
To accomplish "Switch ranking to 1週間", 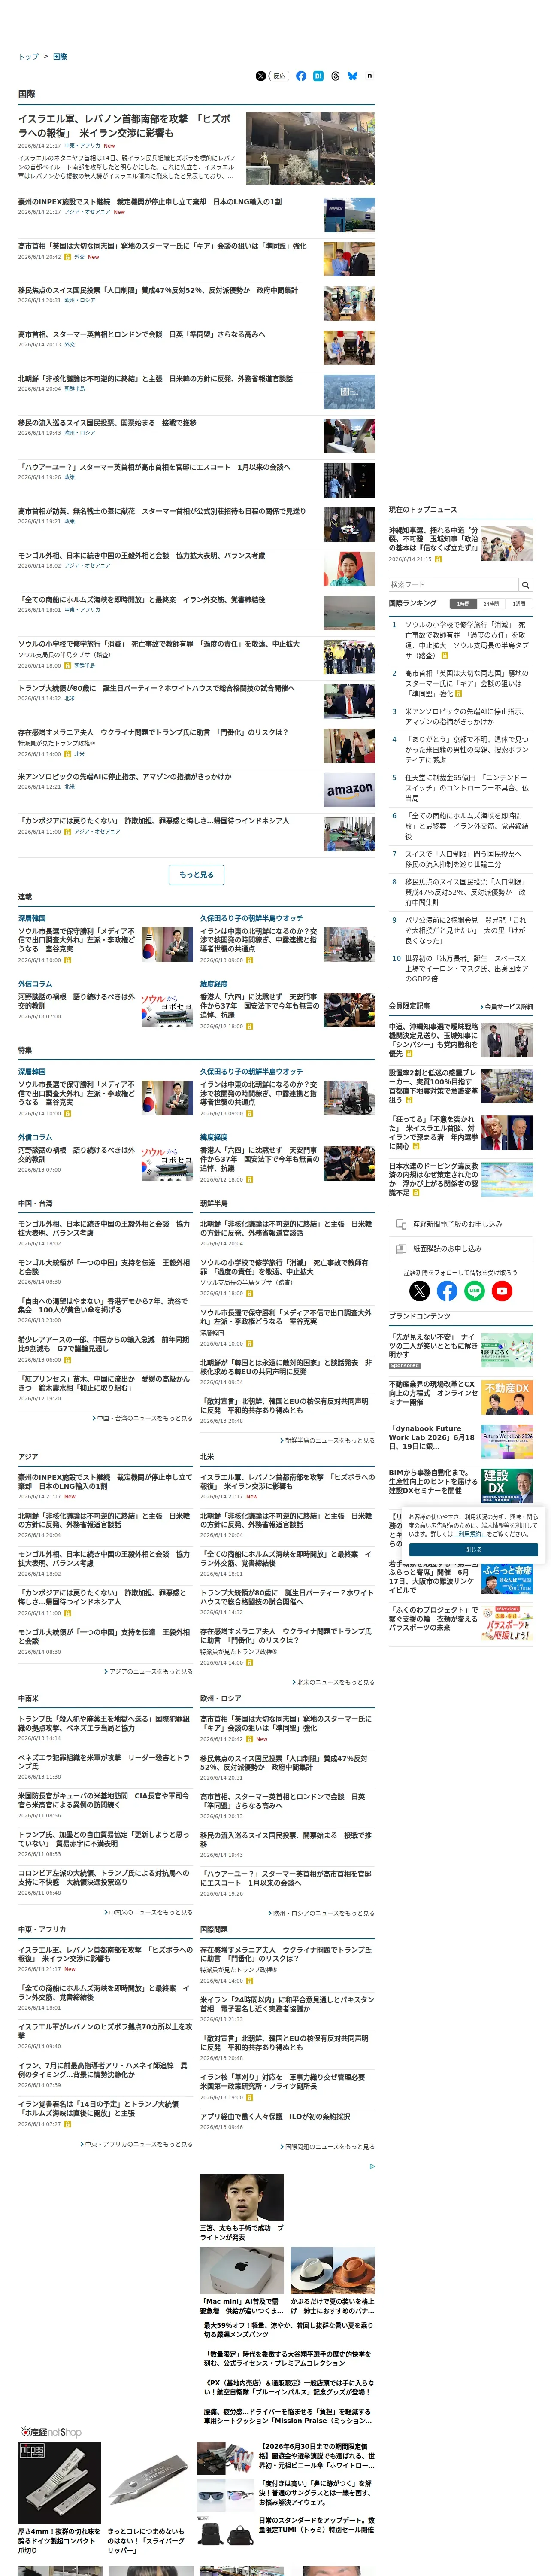I will tap(519, 604).
